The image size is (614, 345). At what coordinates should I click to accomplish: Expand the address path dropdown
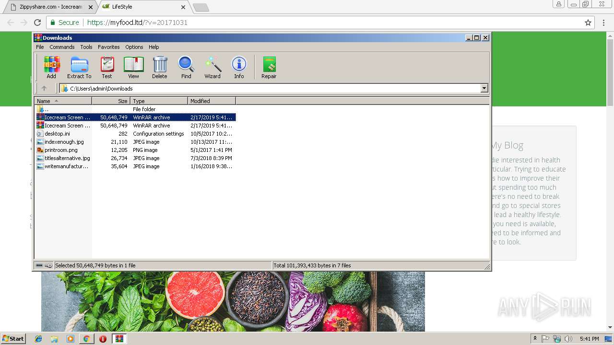pos(484,88)
